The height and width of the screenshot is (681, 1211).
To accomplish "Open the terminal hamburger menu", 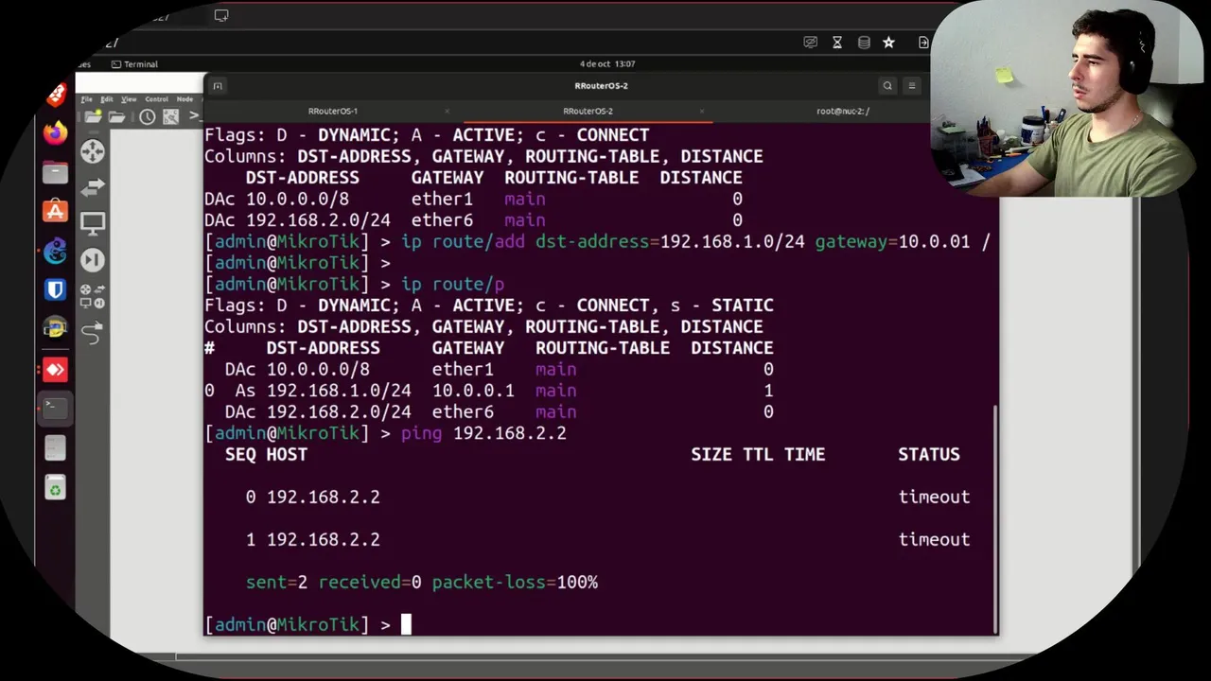I will pyautogui.click(x=912, y=86).
